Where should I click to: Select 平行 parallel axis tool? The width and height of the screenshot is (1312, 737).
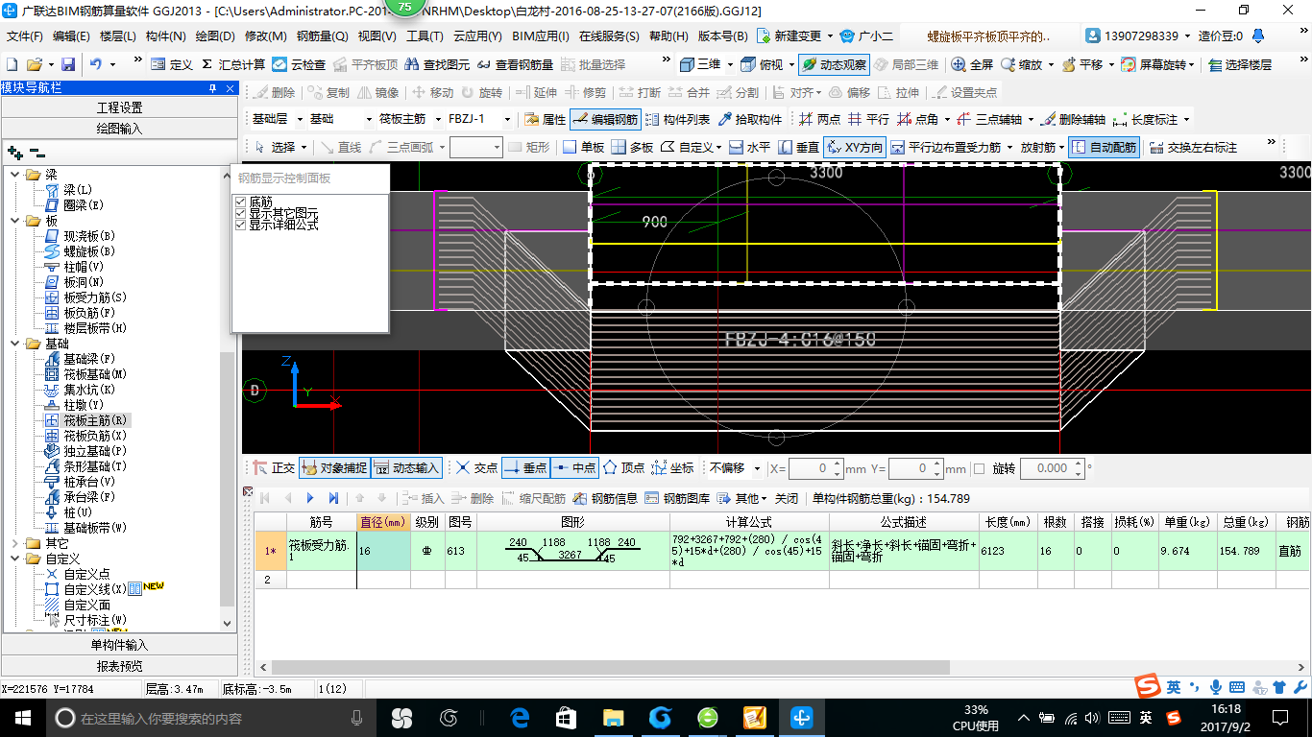[x=868, y=120]
